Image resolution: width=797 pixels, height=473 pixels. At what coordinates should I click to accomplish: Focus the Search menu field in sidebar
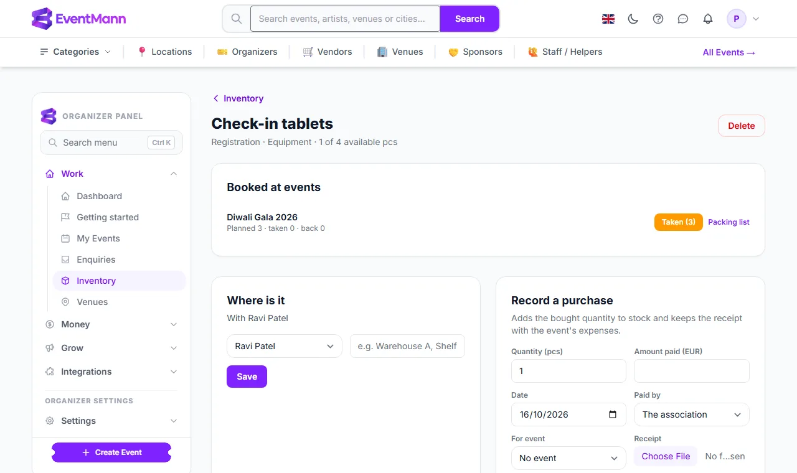(111, 143)
